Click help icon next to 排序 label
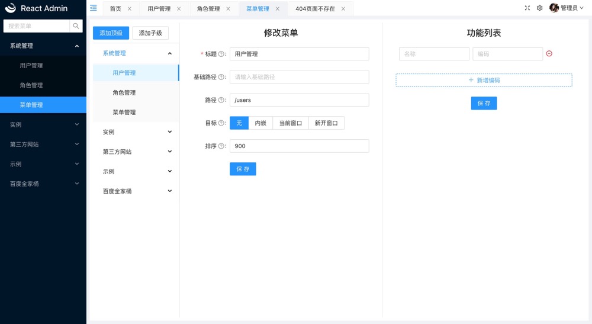This screenshot has height=324, width=592. [x=221, y=146]
